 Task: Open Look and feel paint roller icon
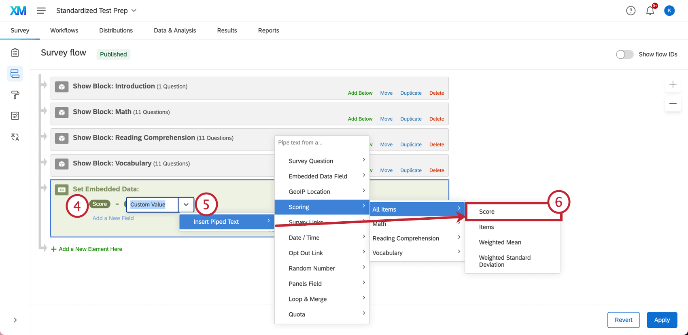point(15,95)
